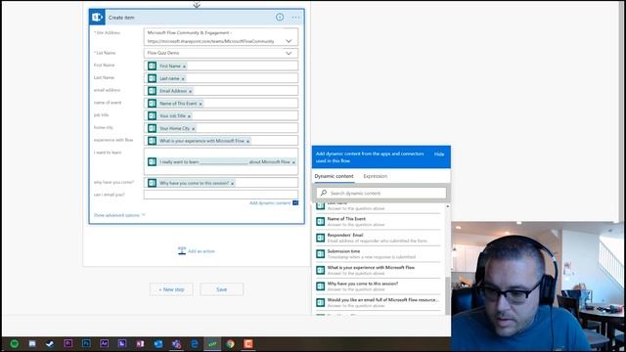Screen dimensions: 626x352
Task: Open Steam from the taskbar
Action: 50,343
